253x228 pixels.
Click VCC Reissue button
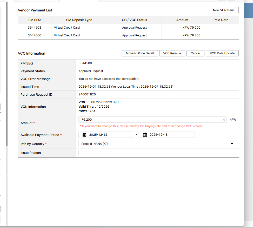[172, 53]
